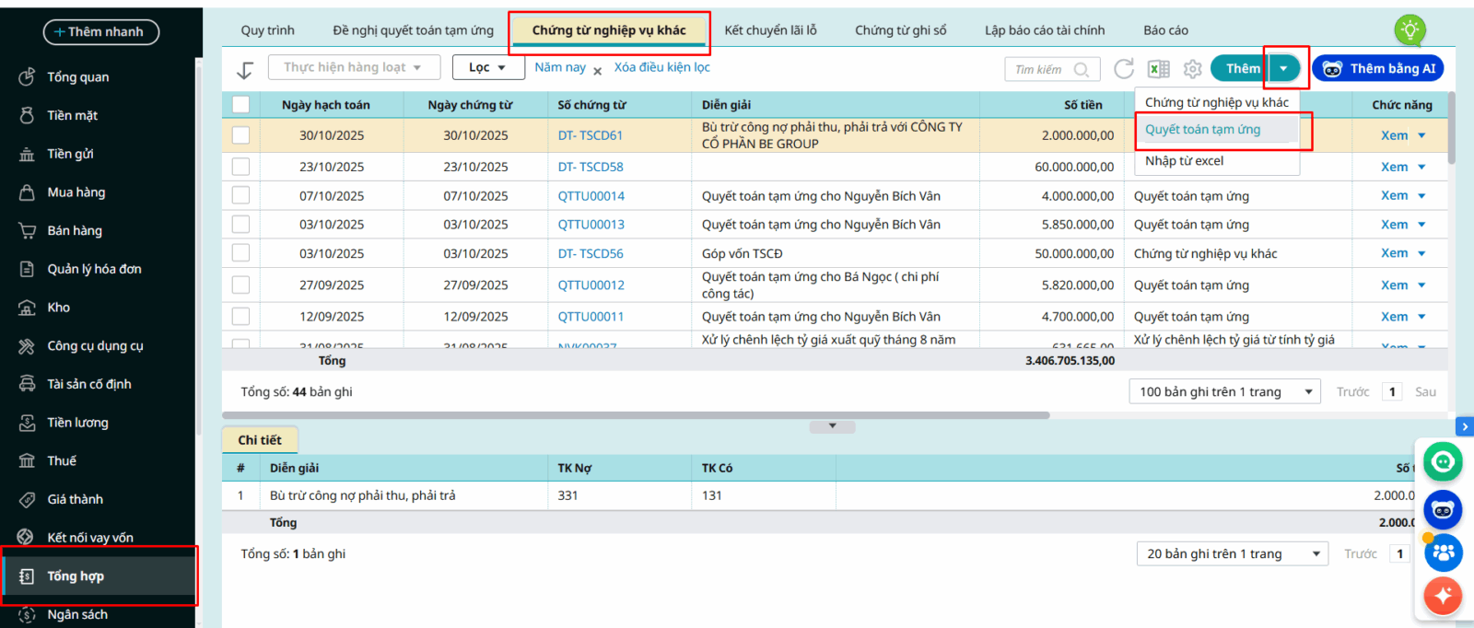Switch to the Kết chuyển lãi lỗ tab
This screenshot has width=1474, height=628.
[770, 30]
